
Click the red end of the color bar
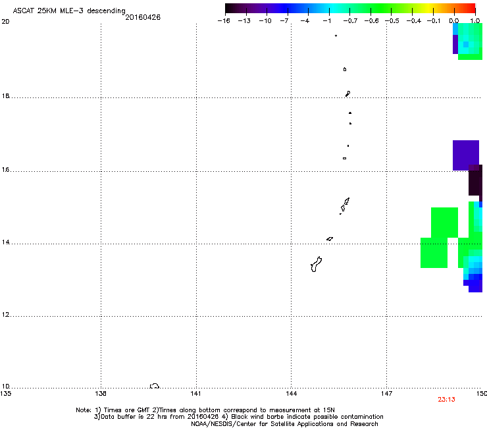(x=471, y=8)
